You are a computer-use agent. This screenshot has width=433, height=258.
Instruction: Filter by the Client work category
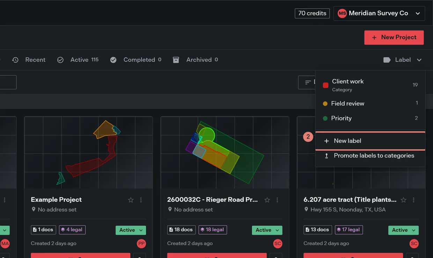(x=370, y=85)
